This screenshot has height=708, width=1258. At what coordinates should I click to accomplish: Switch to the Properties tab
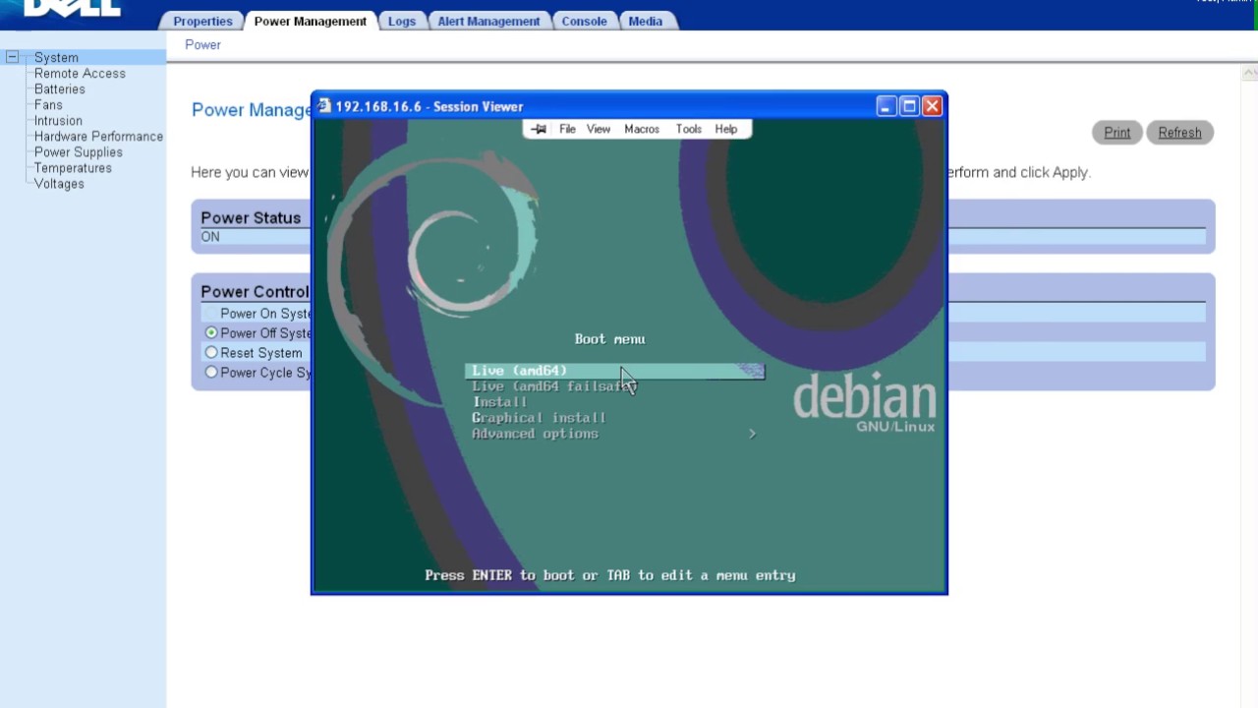(202, 21)
